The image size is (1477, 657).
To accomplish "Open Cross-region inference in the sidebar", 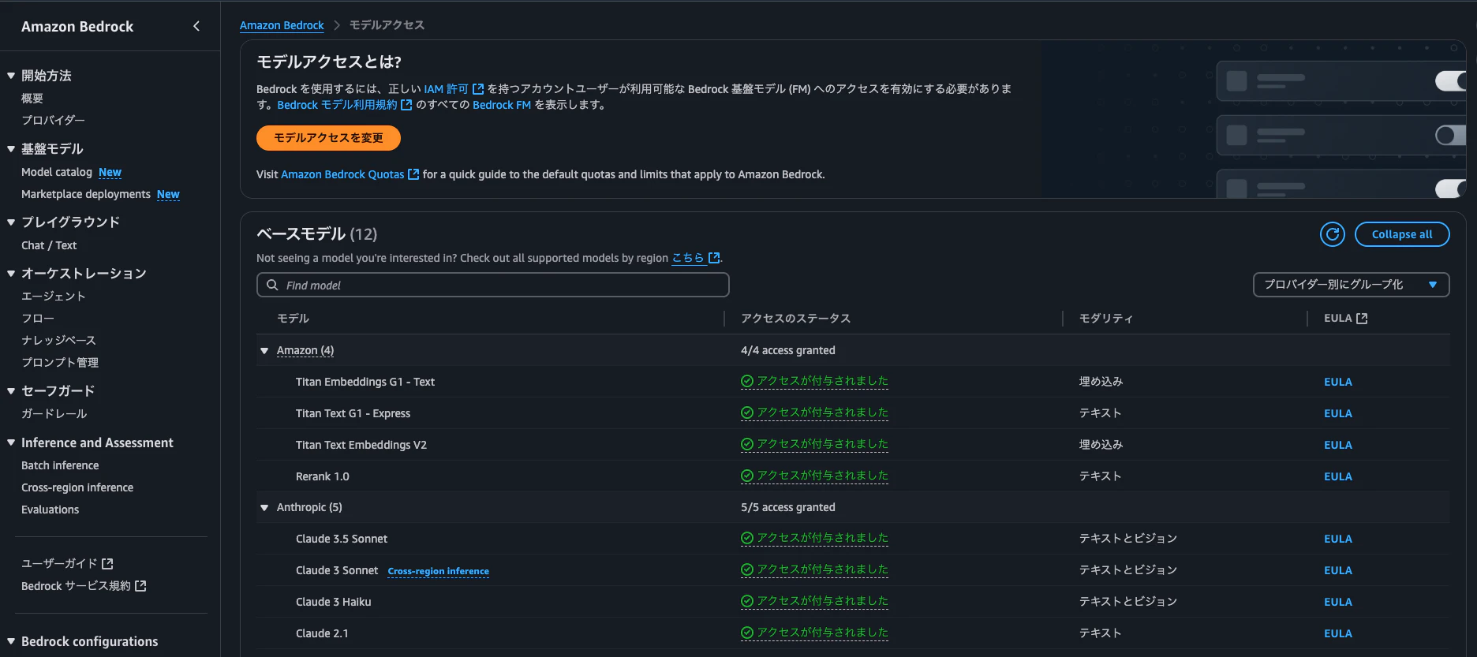I will 77,487.
